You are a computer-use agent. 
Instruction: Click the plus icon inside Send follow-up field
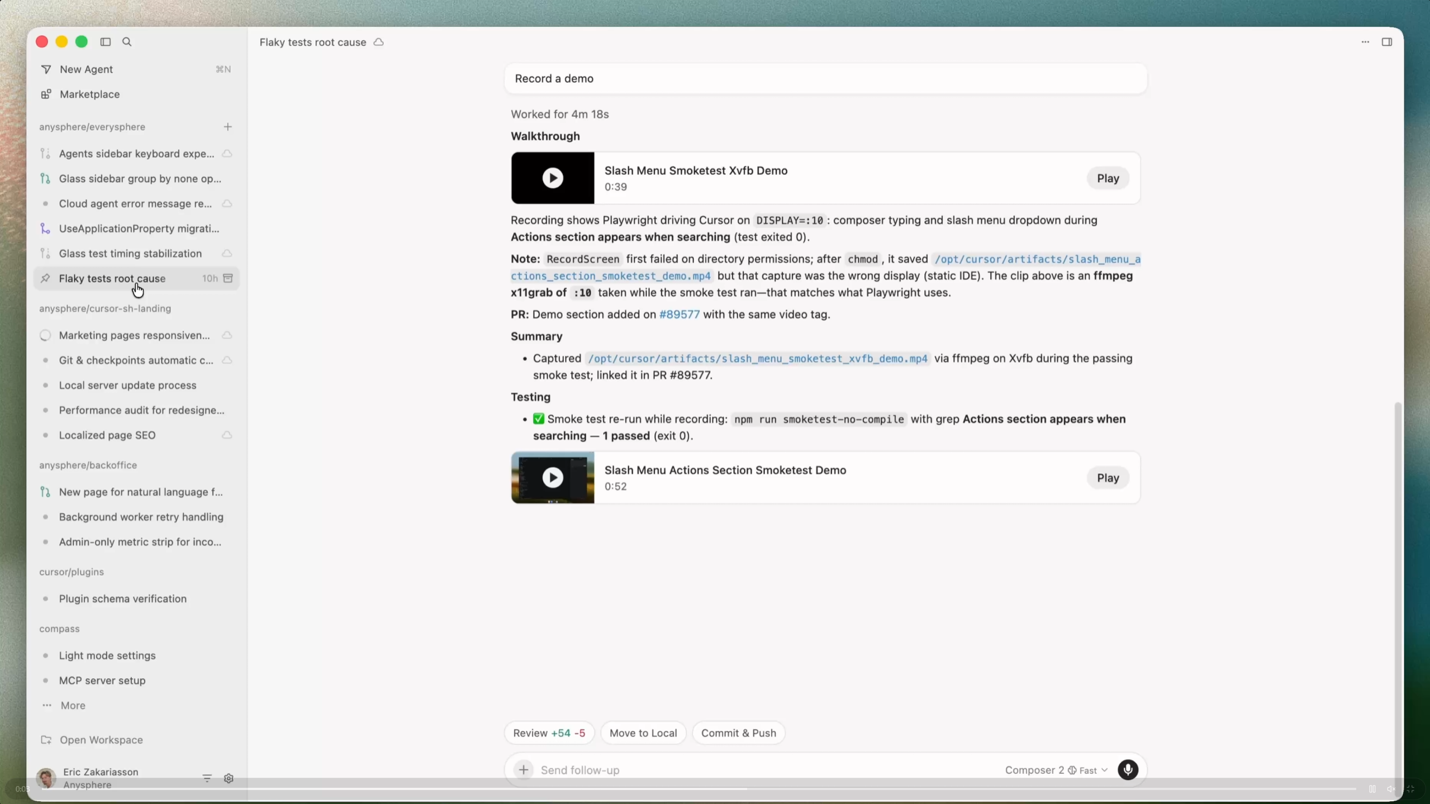pyautogui.click(x=522, y=769)
